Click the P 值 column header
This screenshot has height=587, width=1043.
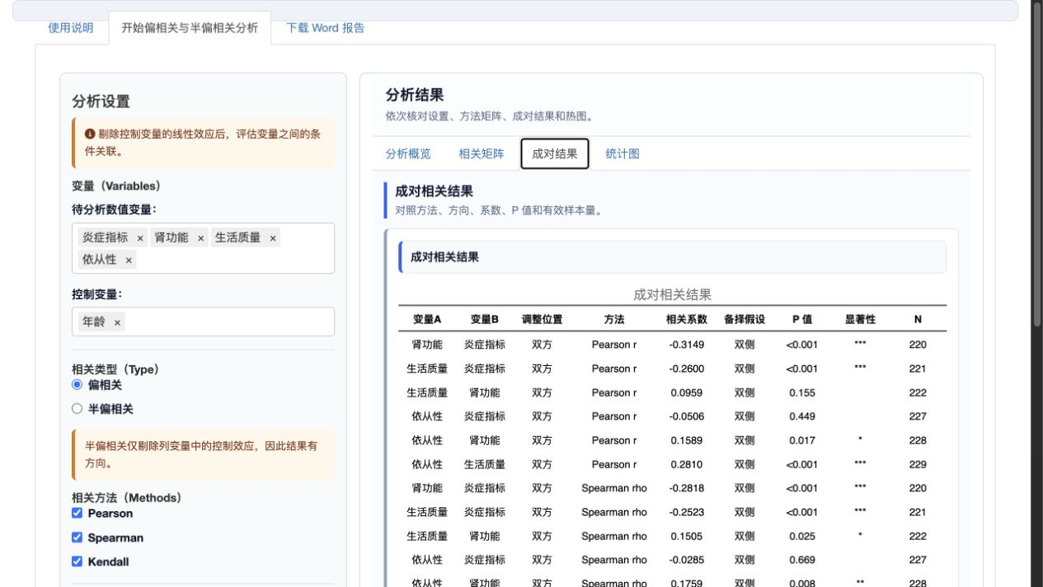802,320
